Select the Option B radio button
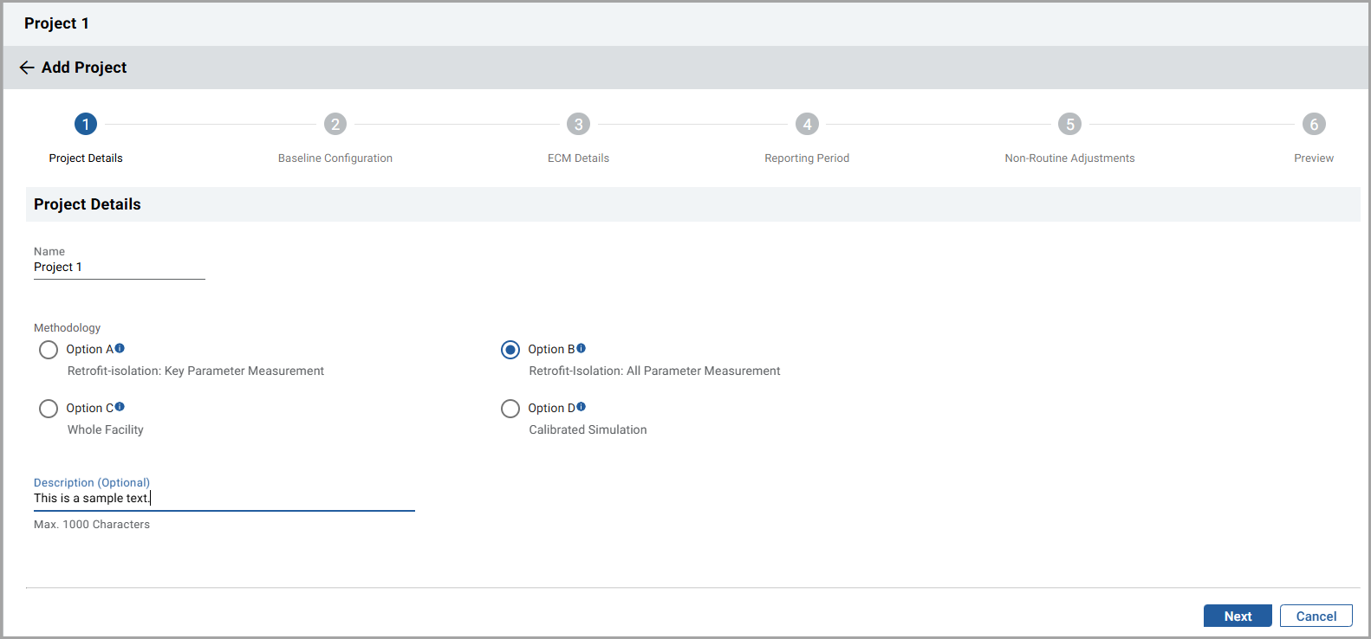The width and height of the screenshot is (1371, 639). [510, 350]
